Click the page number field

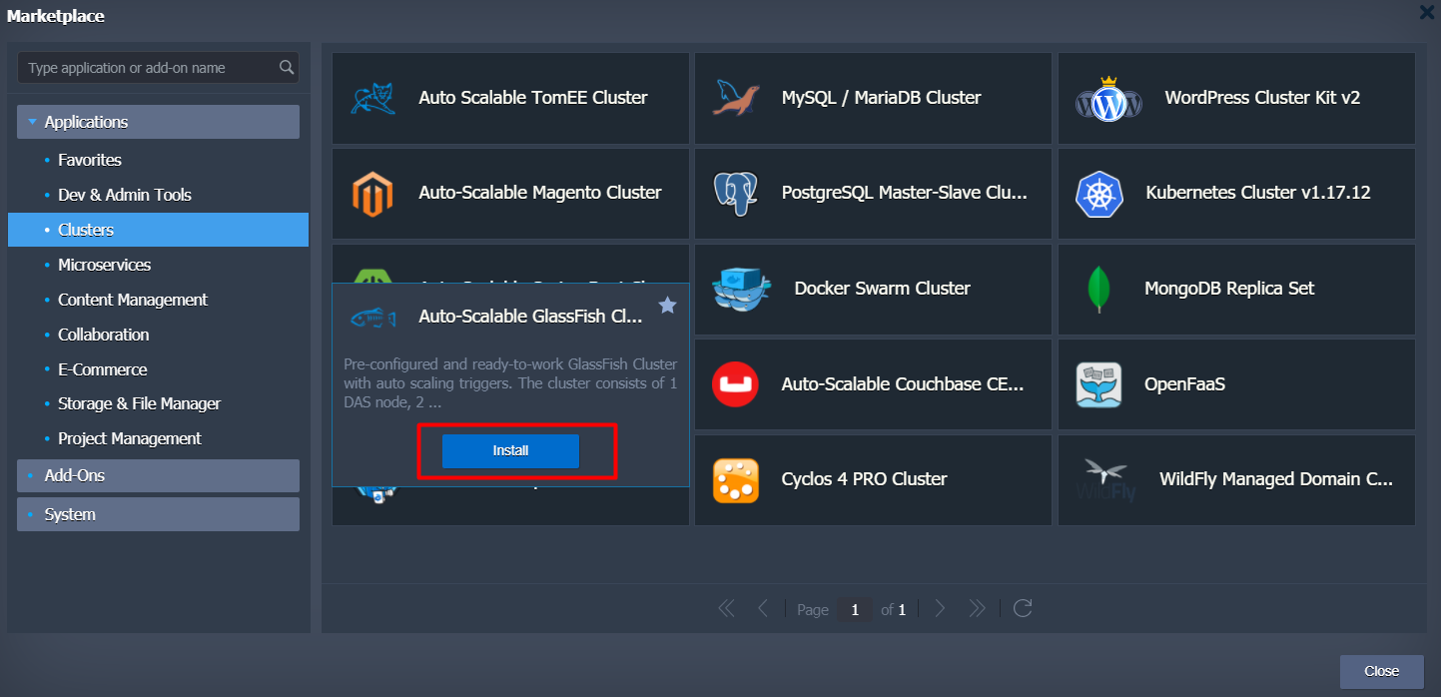(855, 609)
